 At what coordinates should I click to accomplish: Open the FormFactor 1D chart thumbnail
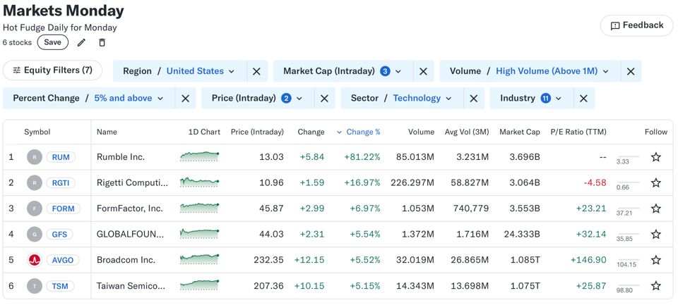[199, 208]
